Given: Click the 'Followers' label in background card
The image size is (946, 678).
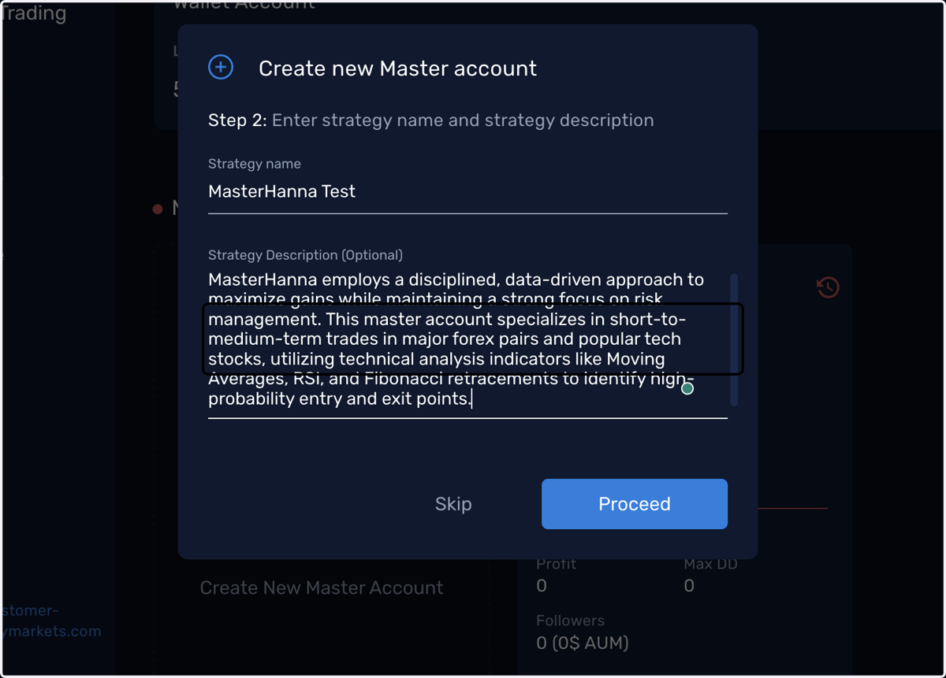Looking at the screenshot, I should pos(570,621).
